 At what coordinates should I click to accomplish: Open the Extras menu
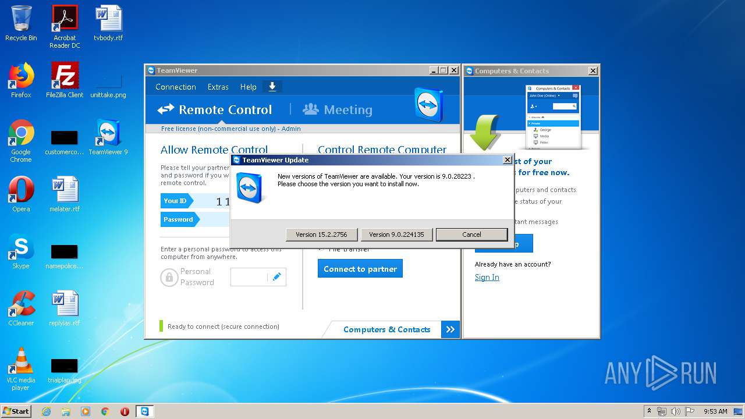(218, 87)
